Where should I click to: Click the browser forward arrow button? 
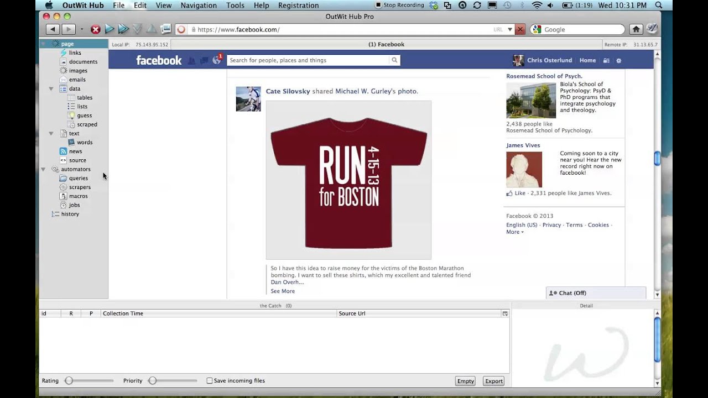point(68,29)
